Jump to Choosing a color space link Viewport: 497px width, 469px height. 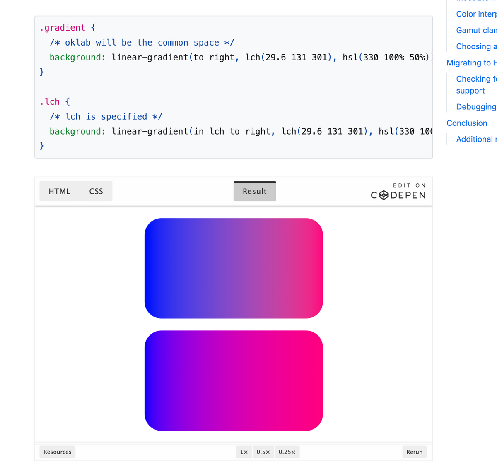coord(476,46)
